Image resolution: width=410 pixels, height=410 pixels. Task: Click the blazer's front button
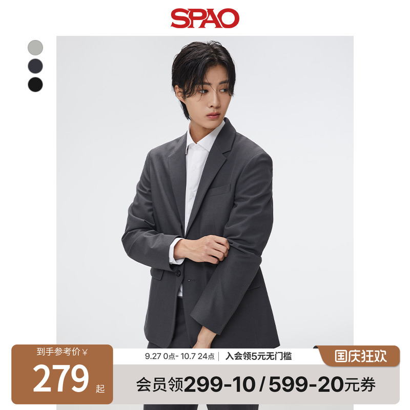(178, 274)
